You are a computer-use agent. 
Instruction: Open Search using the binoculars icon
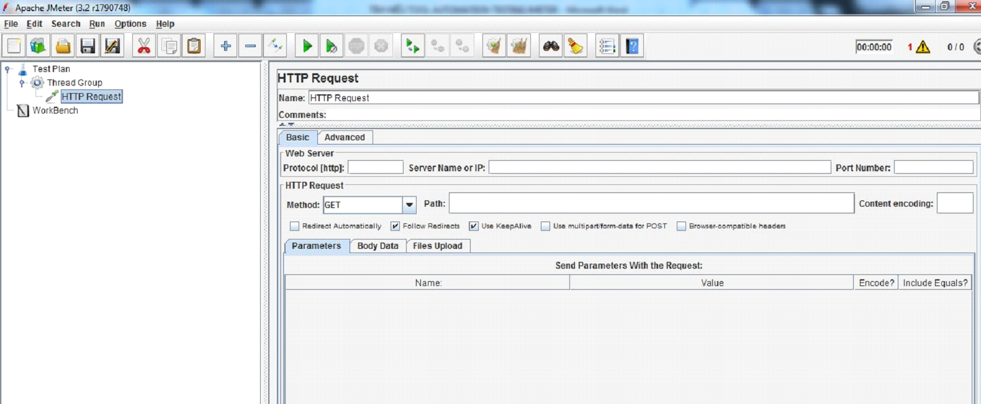tap(551, 46)
